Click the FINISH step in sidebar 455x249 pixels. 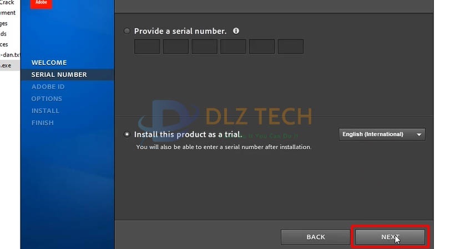[43, 123]
